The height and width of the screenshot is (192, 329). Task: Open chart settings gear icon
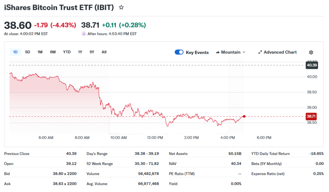click(x=311, y=52)
